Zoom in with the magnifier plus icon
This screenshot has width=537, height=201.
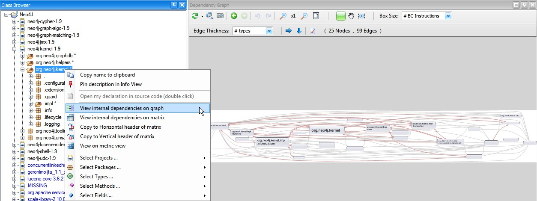tap(283, 16)
